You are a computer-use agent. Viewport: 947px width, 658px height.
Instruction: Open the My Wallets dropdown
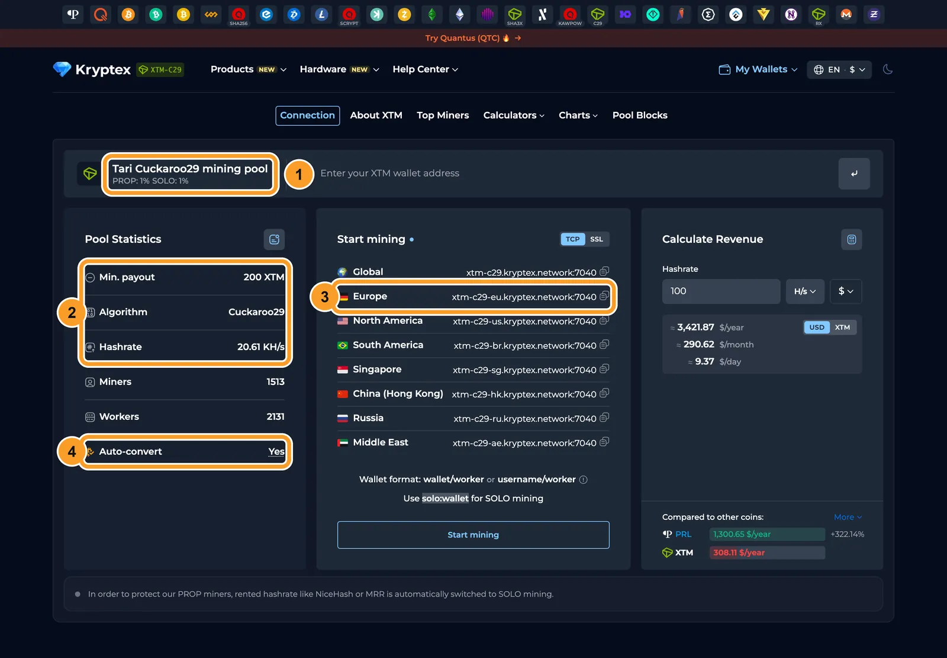click(758, 69)
